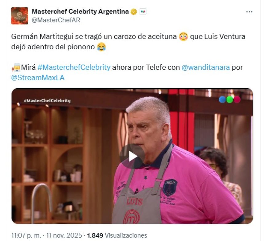Click the tweet text about Germán Martitegui

[128, 41]
